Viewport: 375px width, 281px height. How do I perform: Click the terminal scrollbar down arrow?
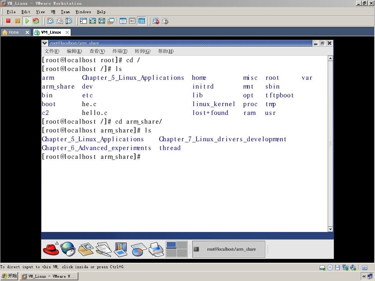[x=330, y=229]
